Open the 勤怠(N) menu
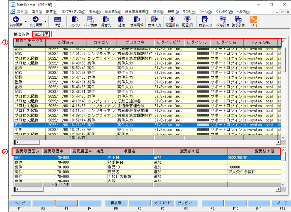Image resolution: width=291 pixels, height=212 pixels. tap(95, 12)
